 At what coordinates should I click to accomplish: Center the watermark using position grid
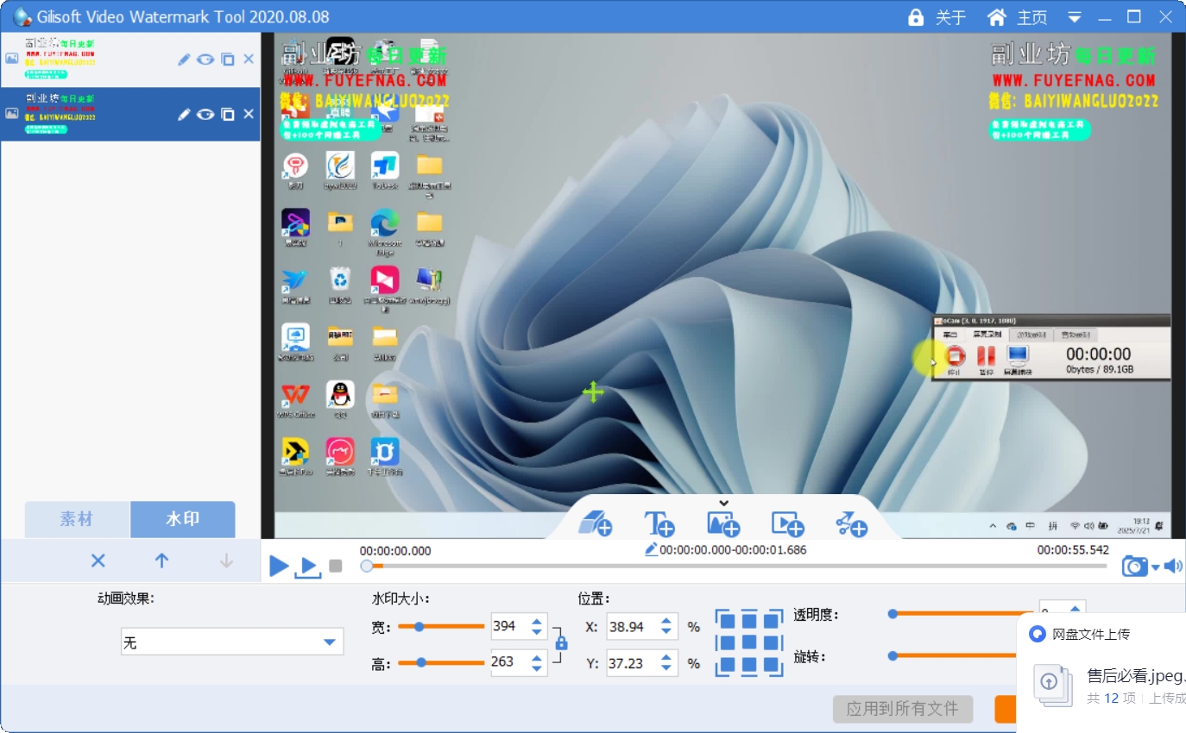pyautogui.click(x=749, y=643)
